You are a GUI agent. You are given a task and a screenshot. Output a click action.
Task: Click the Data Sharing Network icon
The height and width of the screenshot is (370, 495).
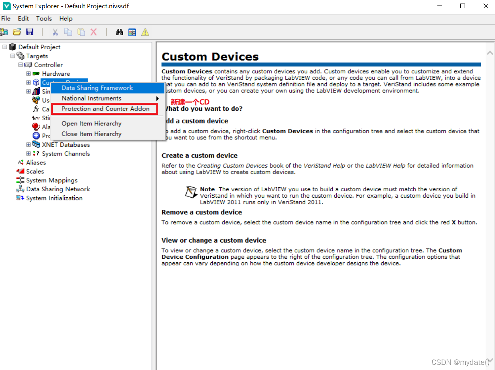(21, 189)
